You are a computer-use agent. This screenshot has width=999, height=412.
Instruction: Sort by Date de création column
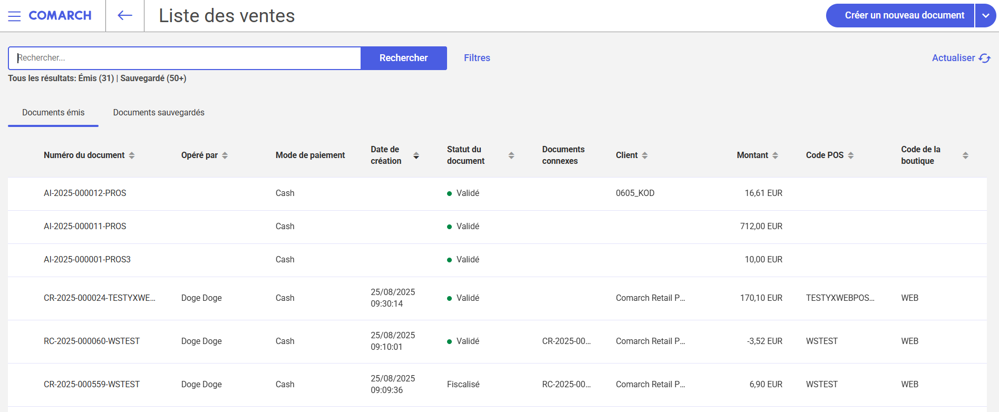click(x=416, y=155)
